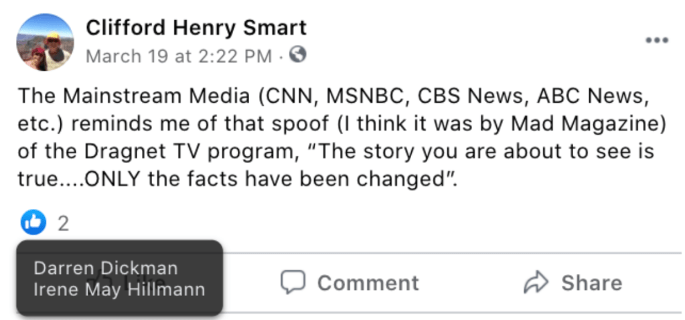Click the blue thumbs-up reaction icon
This screenshot has width=685, height=320.
(x=33, y=222)
